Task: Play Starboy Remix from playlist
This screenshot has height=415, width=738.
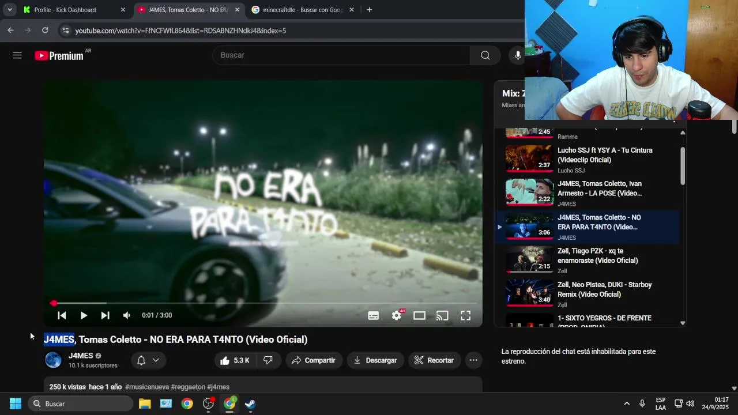Action: (588, 294)
